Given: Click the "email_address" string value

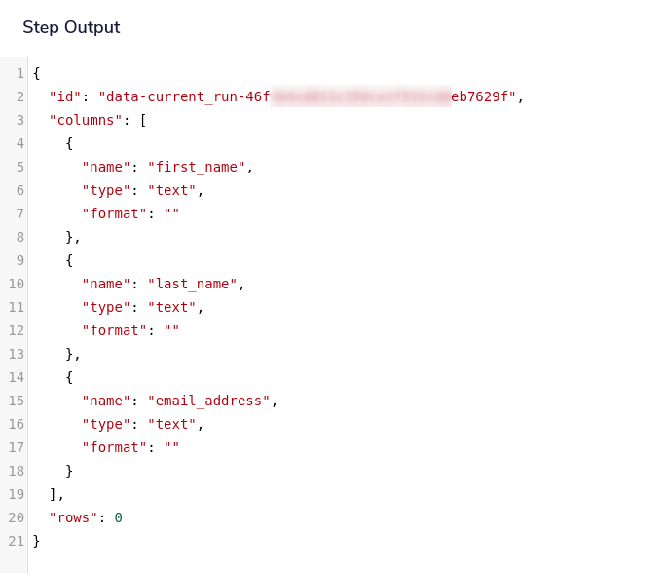Looking at the screenshot, I should tap(208, 401).
